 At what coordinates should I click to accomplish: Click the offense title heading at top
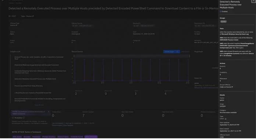(x=113, y=8)
